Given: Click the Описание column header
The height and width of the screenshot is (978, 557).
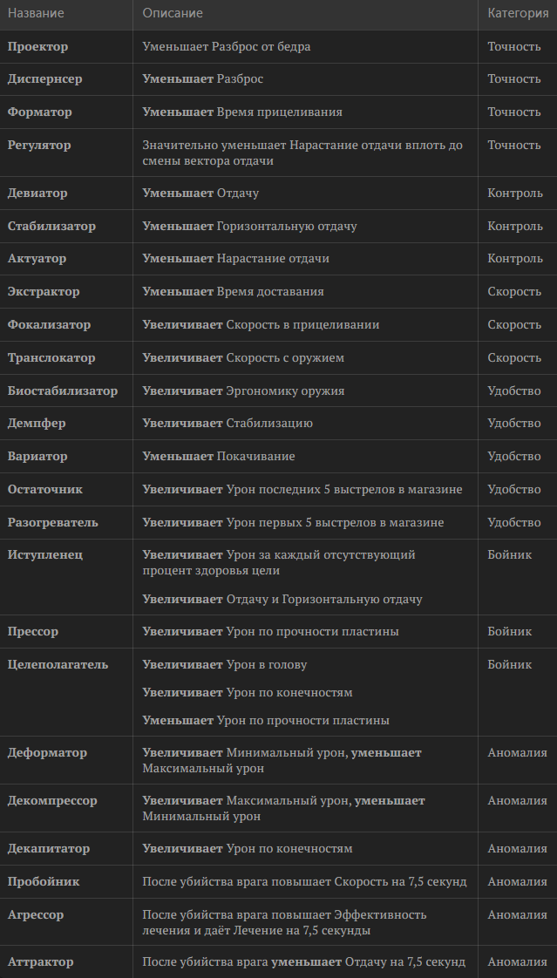Looking at the screenshot, I should coord(173,13).
